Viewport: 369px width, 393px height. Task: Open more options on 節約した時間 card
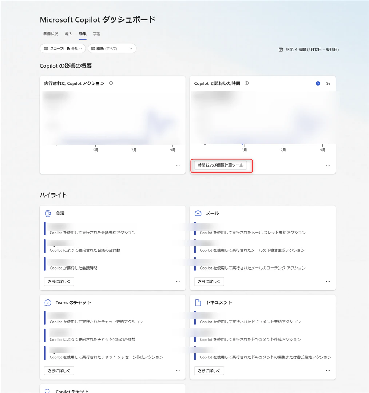[x=328, y=166]
